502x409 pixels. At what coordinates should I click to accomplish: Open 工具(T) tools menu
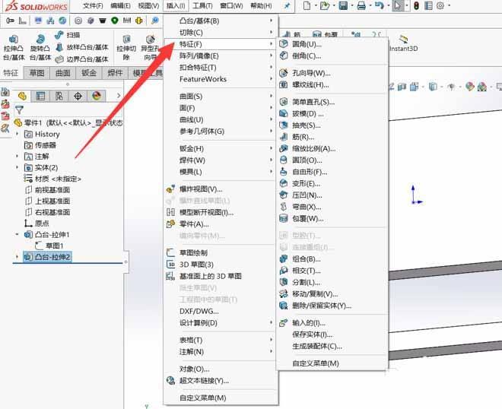[x=202, y=6]
